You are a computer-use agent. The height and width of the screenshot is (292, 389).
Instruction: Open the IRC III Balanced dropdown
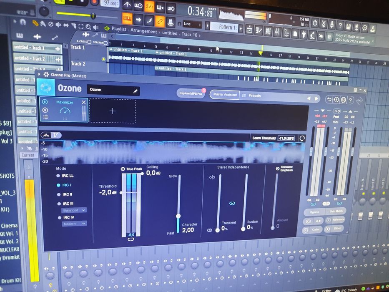tap(74, 210)
